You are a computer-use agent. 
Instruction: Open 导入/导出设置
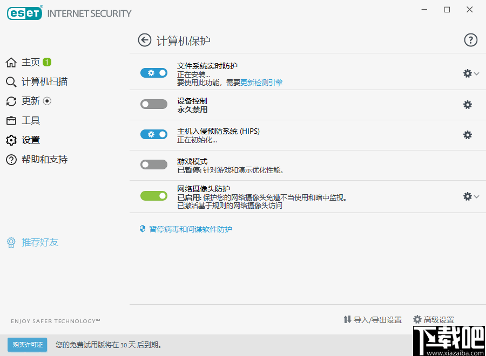[x=373, y=319]
